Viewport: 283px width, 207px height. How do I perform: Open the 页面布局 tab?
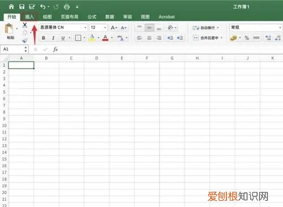point(70,17)
